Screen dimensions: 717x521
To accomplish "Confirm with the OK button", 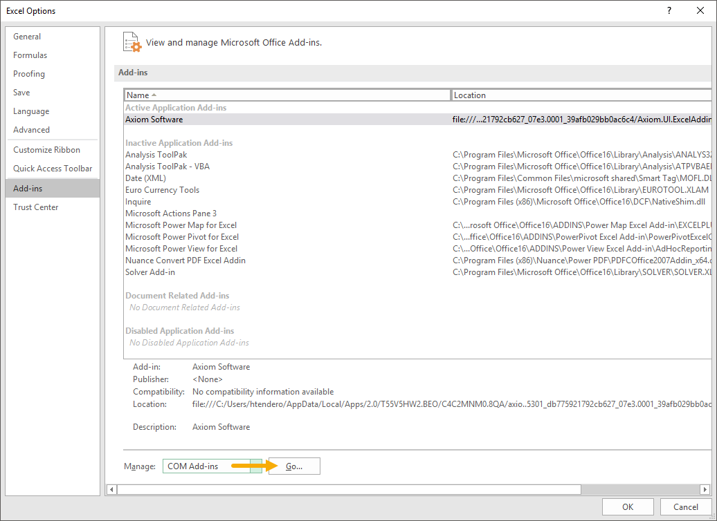I will coord(628,507).
